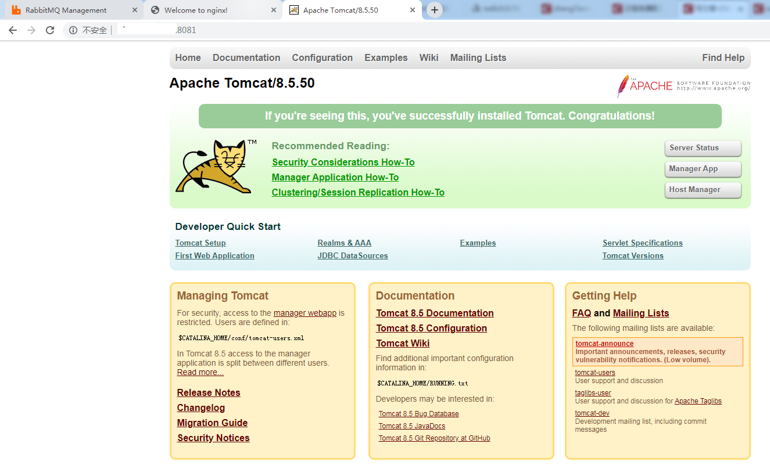Click the nginx tab globe favicon
770x476 pixels.
tap(155, 10)
